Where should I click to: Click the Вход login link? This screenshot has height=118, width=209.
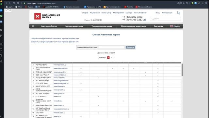coord(157,13)
